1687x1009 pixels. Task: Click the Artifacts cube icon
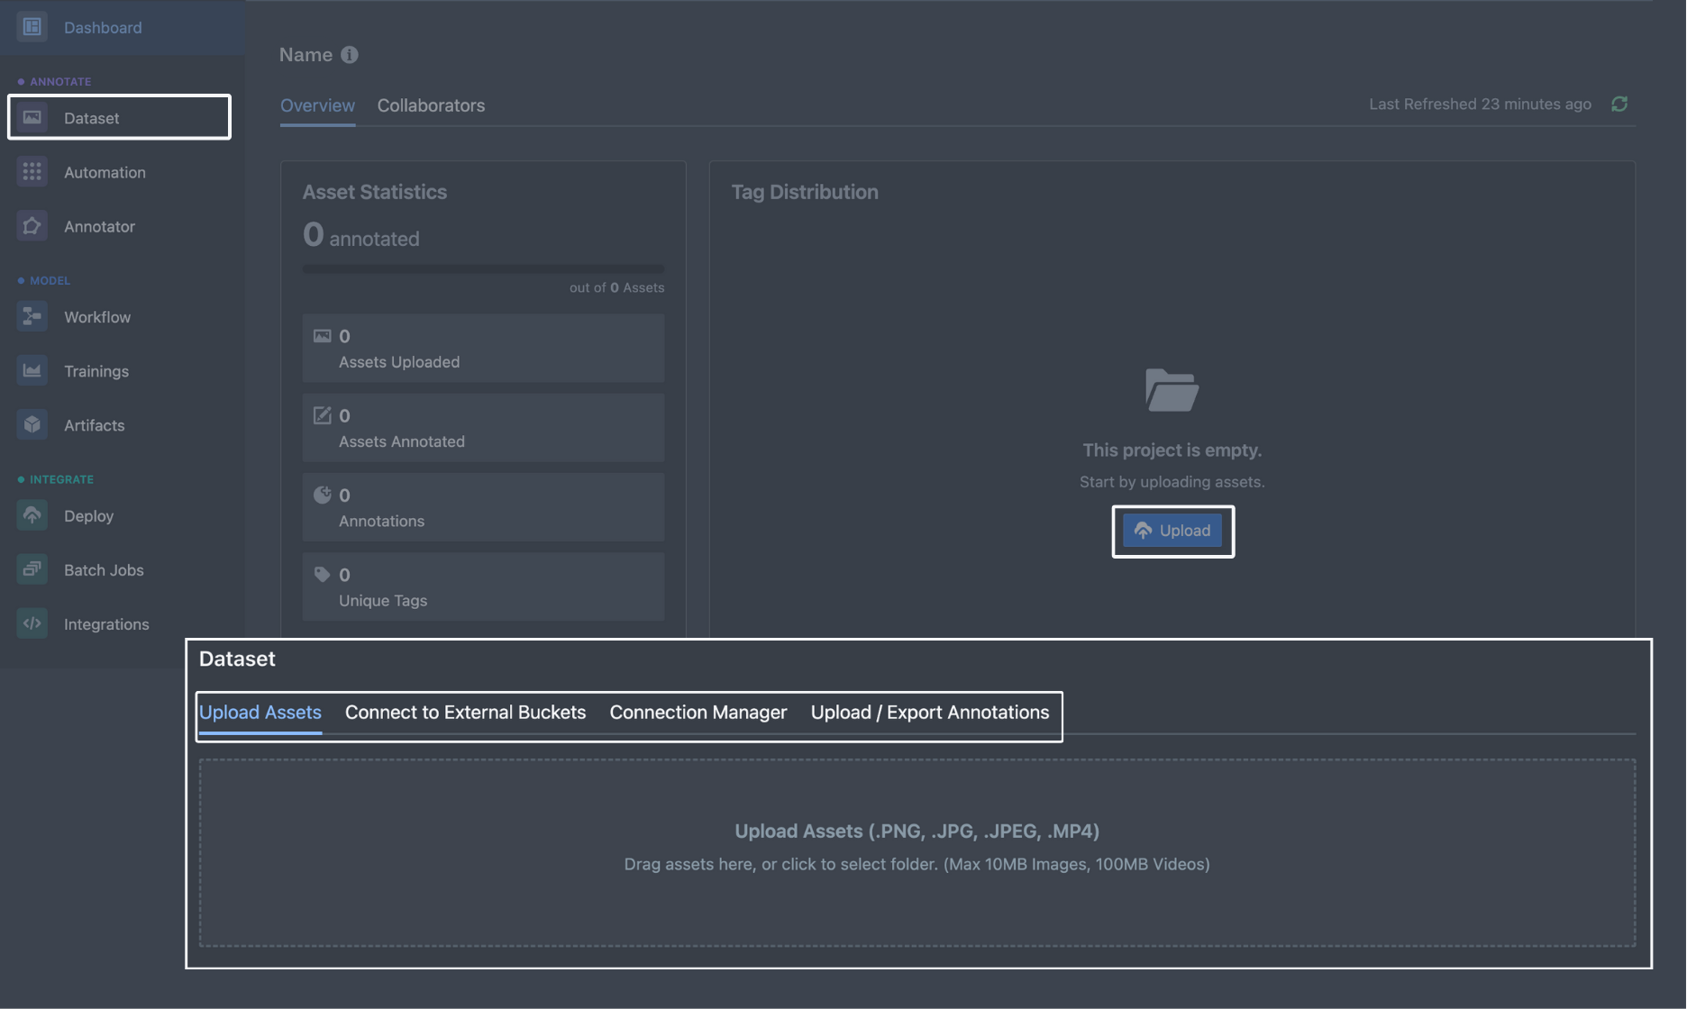click(32, 424)
